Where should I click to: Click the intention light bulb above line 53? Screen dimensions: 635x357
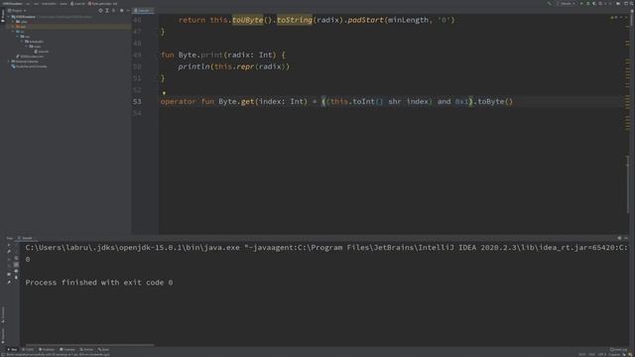tap(164, 93)
